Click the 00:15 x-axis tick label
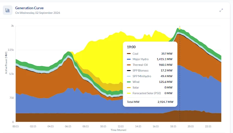233x133 pixels. [x=15, y=126]
